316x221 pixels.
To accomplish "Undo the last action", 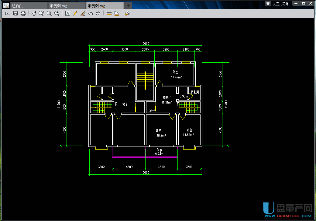I will (91, 13).
